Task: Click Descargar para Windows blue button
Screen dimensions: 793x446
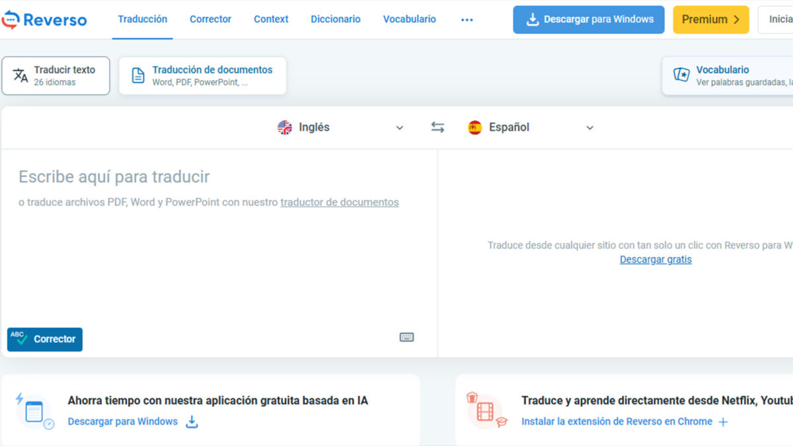Action: 589,20
